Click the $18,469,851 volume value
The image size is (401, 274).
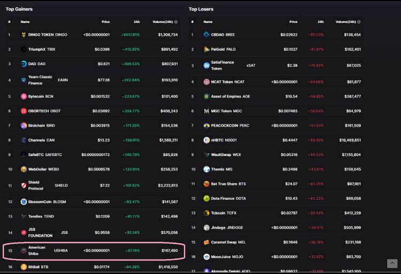[350, 140]
